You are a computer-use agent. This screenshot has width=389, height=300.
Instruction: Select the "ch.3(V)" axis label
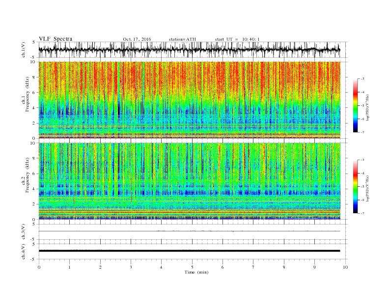(x=24, y=232)
